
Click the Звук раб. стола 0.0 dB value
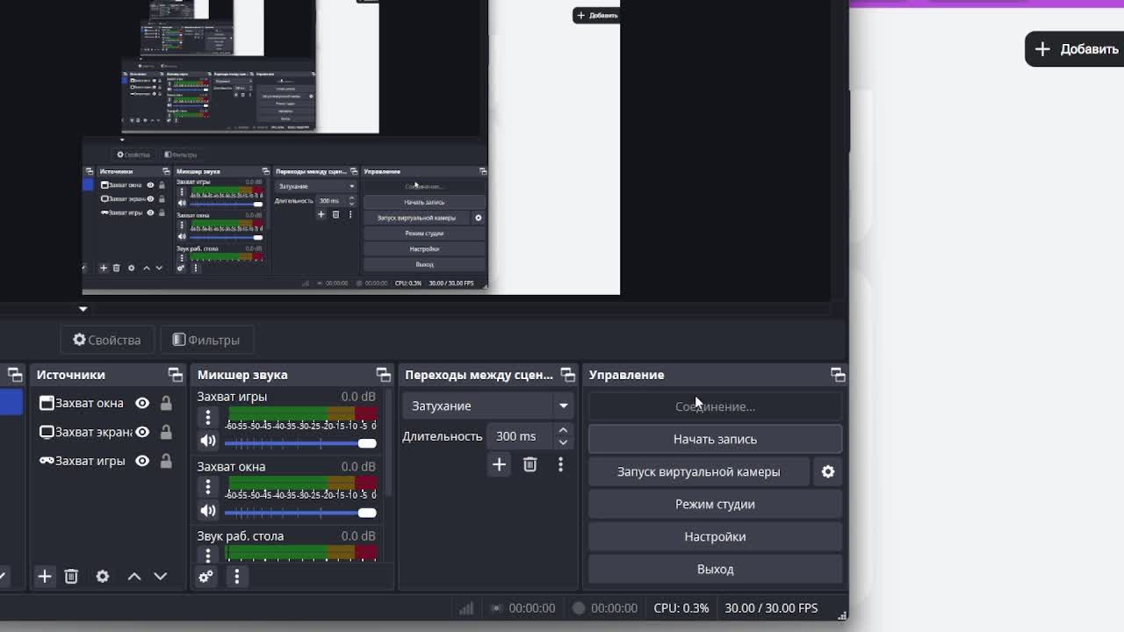(358, 536)
